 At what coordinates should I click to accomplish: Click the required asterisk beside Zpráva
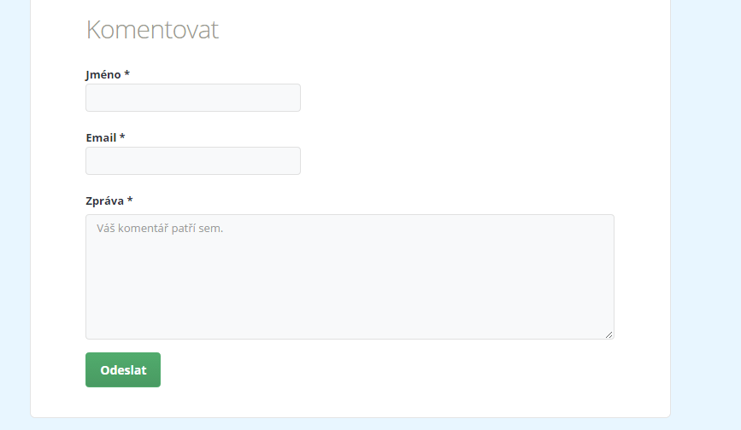click(130, 200)
